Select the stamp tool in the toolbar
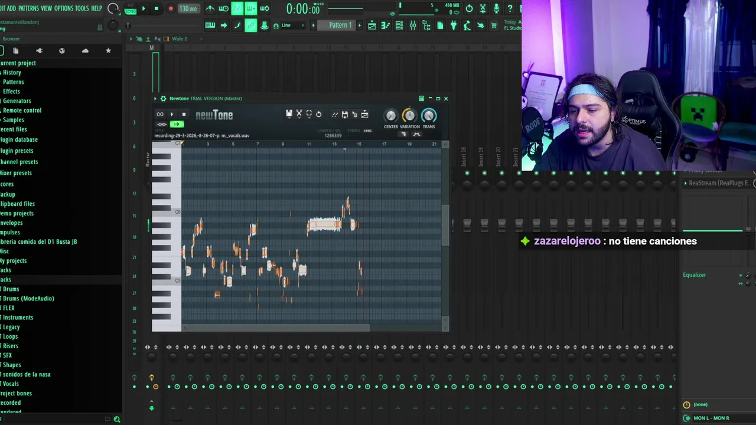The height and width of the screenshot is (425, 756). [265, 25]
